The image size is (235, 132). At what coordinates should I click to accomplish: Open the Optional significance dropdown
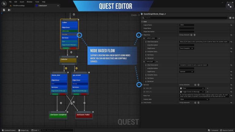click(x=187, y=72)
